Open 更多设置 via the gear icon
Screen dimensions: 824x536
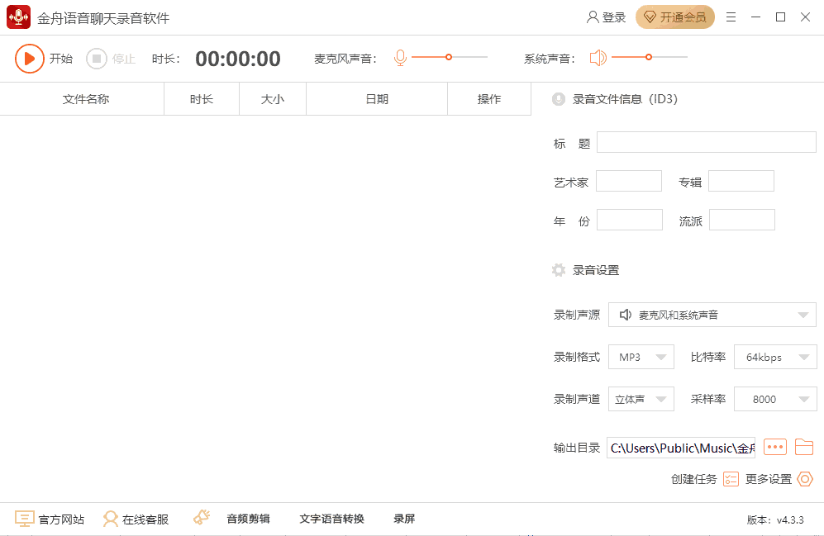tap(804, 479)
